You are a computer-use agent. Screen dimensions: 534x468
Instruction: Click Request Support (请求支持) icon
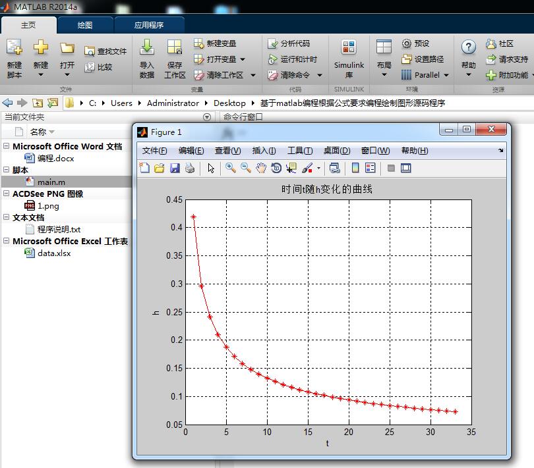[490, 59]
